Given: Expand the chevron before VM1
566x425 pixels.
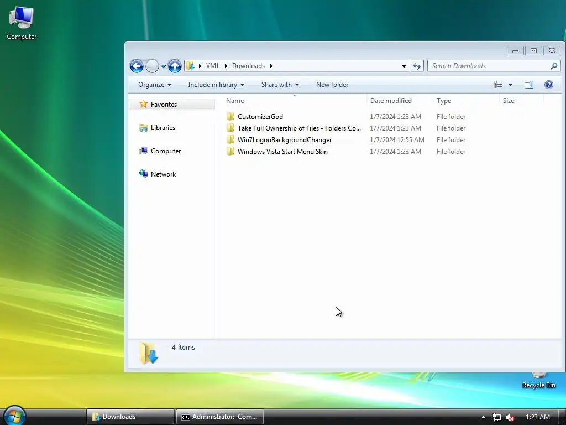Looking at the screenshot, I should [x=200, y=66].
